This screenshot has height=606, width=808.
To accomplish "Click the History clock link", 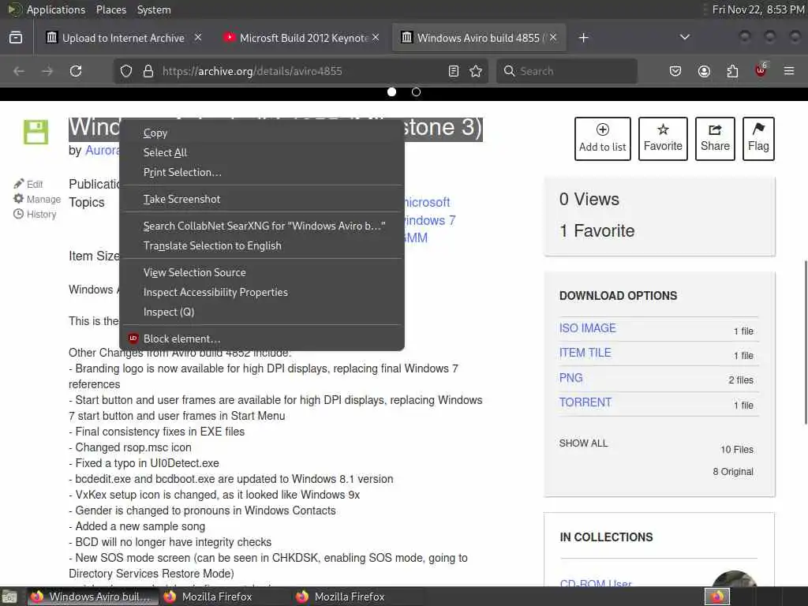I will [35, 214].
